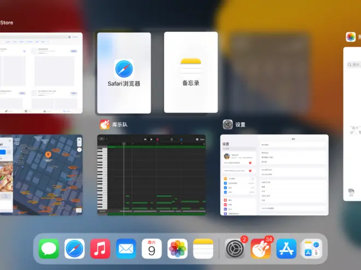This screenshot has height=270, width=361.
Task: Switch to the Maps preview card
Action: [41, 175]
